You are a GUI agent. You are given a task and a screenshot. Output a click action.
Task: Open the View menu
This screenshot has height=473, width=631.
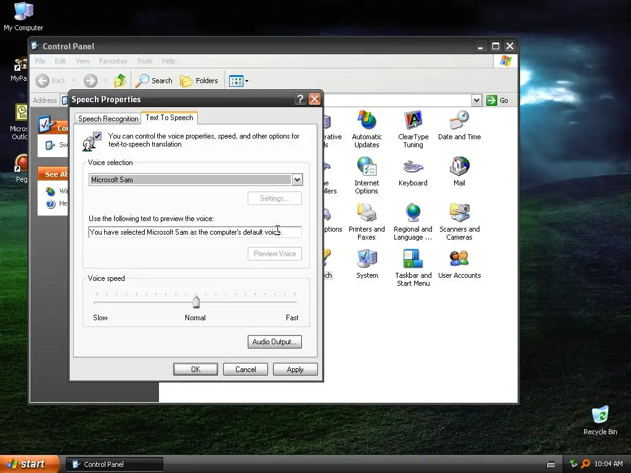[83, 61]
